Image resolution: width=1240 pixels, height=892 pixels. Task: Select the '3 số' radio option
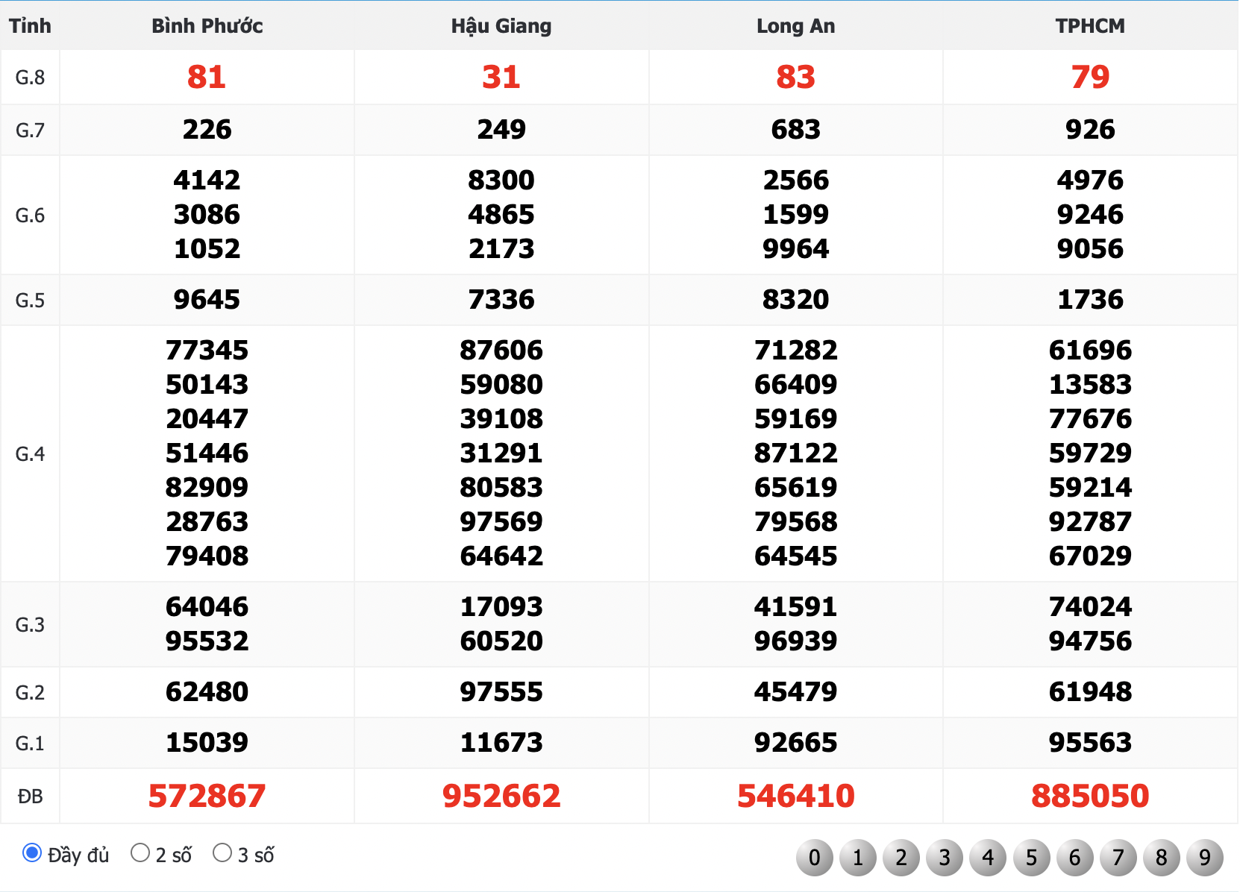point(222,852)
